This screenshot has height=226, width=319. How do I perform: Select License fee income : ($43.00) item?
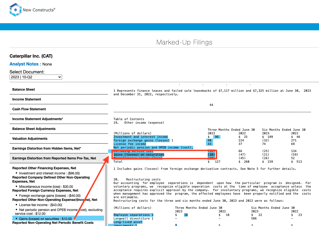pos(40,205)
